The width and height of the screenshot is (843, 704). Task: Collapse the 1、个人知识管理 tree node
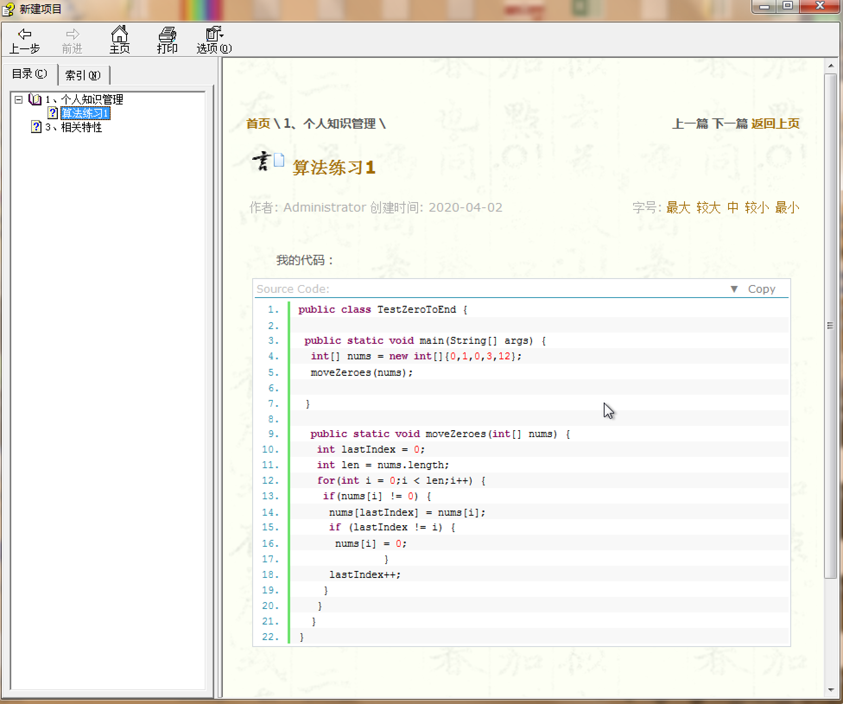pos(19,100)
